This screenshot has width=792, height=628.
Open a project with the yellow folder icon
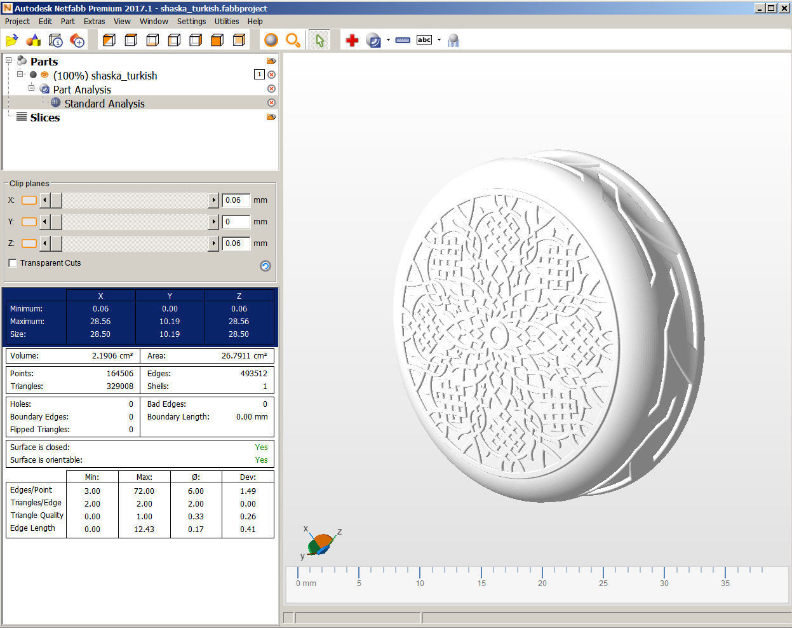tap(12, 40)
